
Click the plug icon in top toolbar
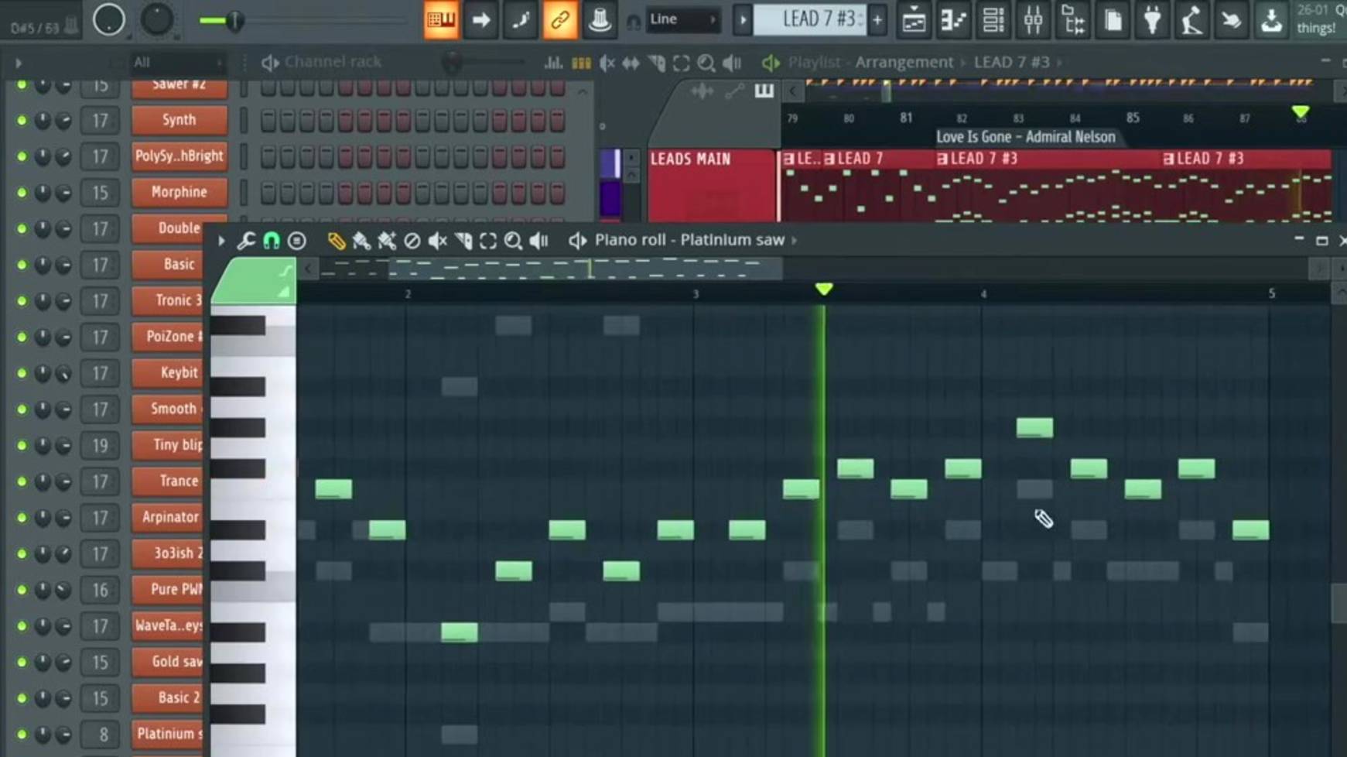click(x=1152, y=20)
